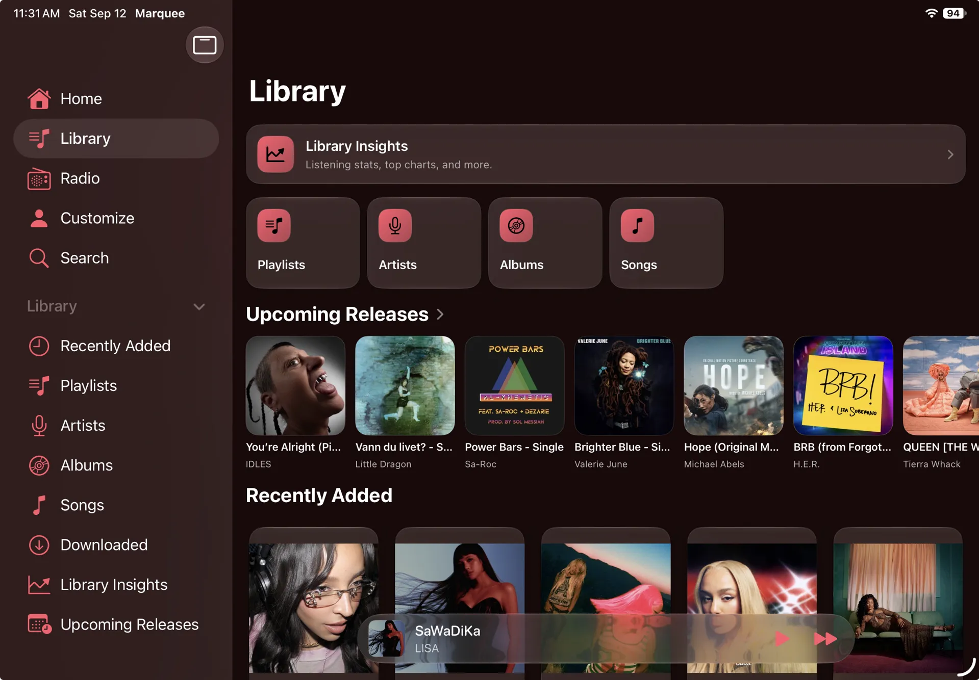
Task: Click the Radio icon in sidebar
Action: coord(39,179)
